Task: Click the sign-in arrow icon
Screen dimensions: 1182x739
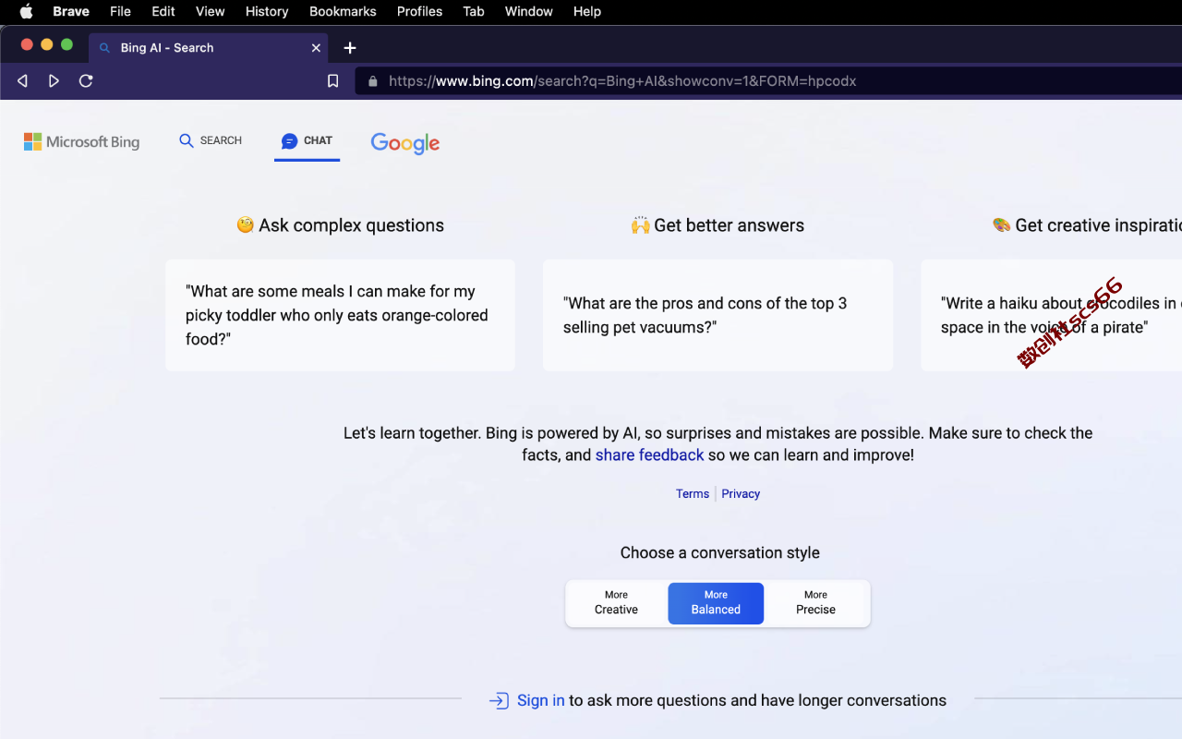Action: pyautogui.click(x=499, y=700)
